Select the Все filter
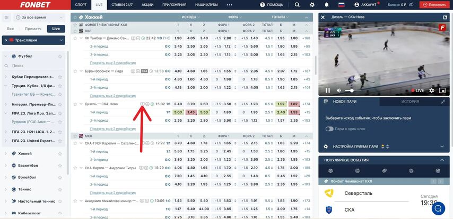 11,29
